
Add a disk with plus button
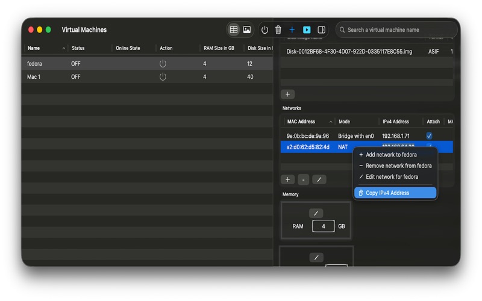(x=288, y=95)
